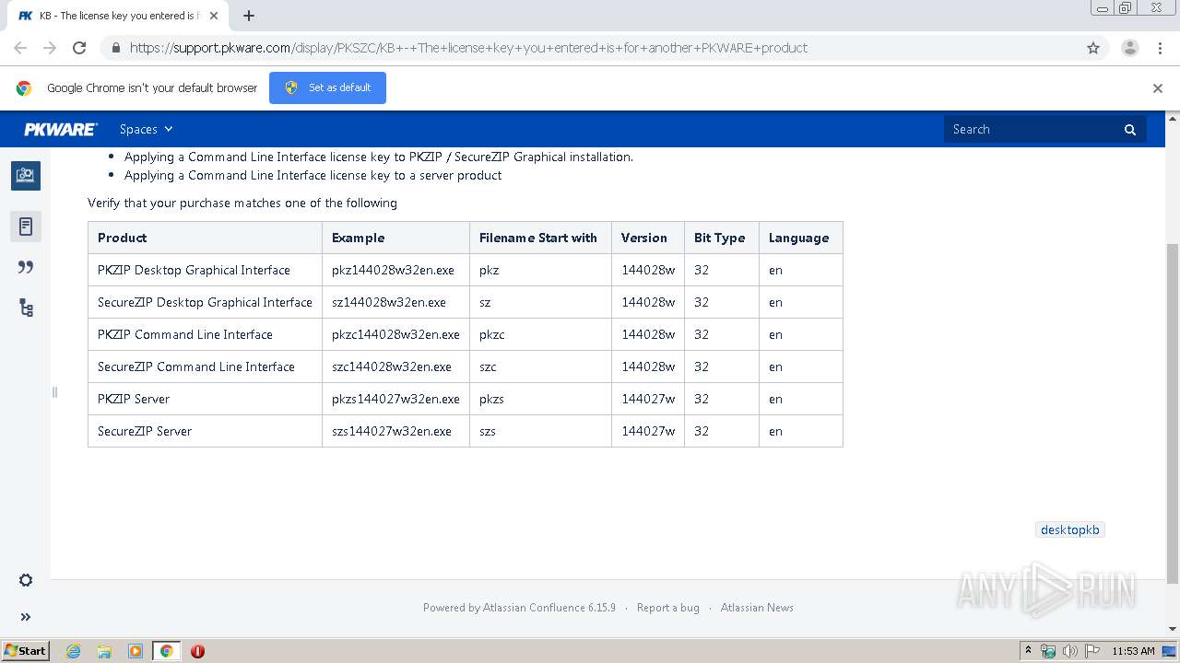Screen dimensions: 1180x663
Task: Click the volume speaker tray icon
Action: (1069, 651)
